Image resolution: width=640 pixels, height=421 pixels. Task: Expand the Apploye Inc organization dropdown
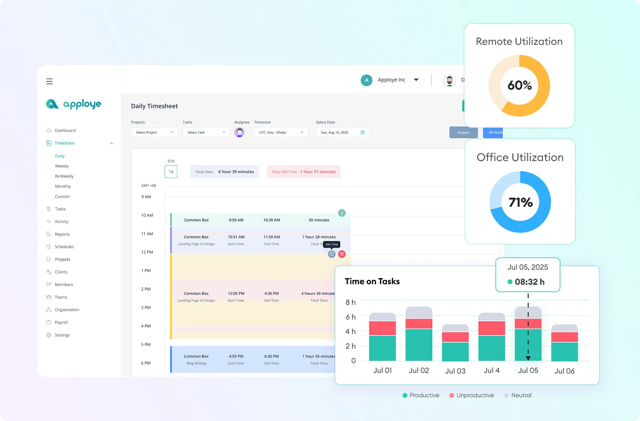click(x=416, y=80)
